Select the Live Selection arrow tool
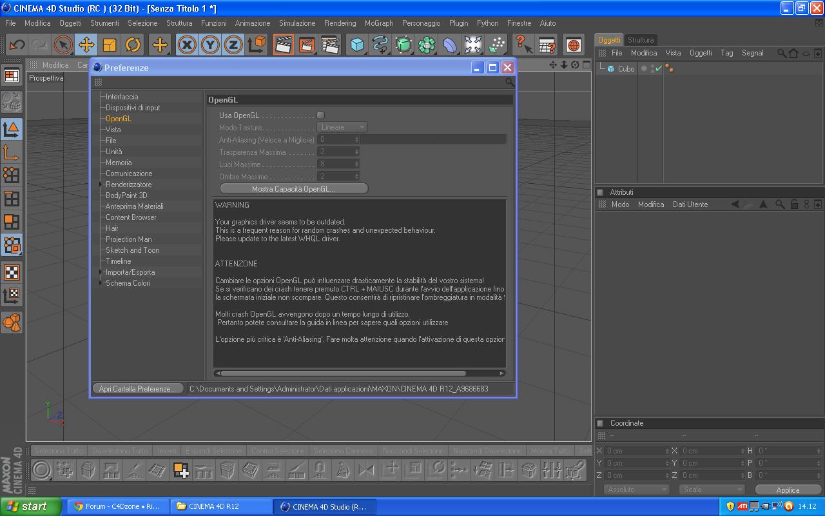Screen dimensions: 825x516 (63, 45)
